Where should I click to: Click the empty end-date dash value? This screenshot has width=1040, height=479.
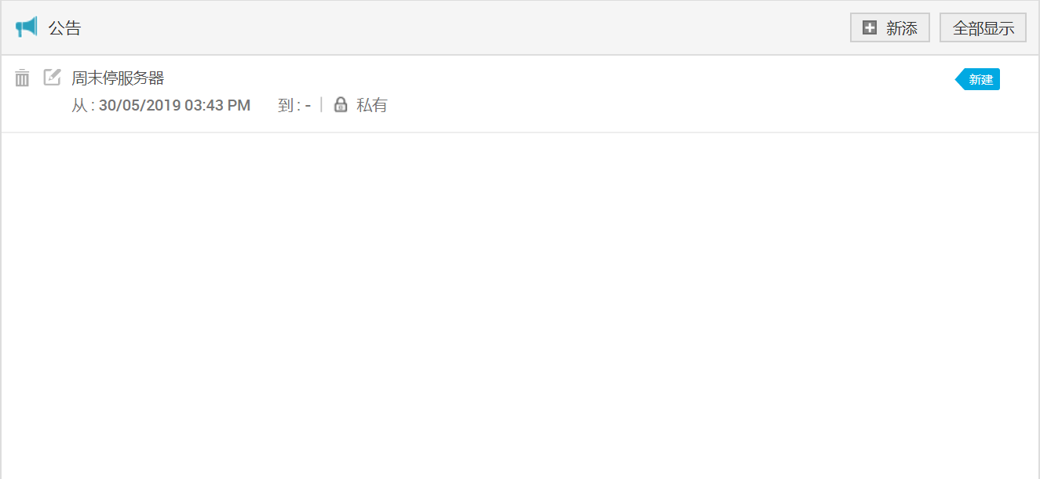coord(308,105)
